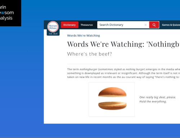Clear the search box with the X

145,25
